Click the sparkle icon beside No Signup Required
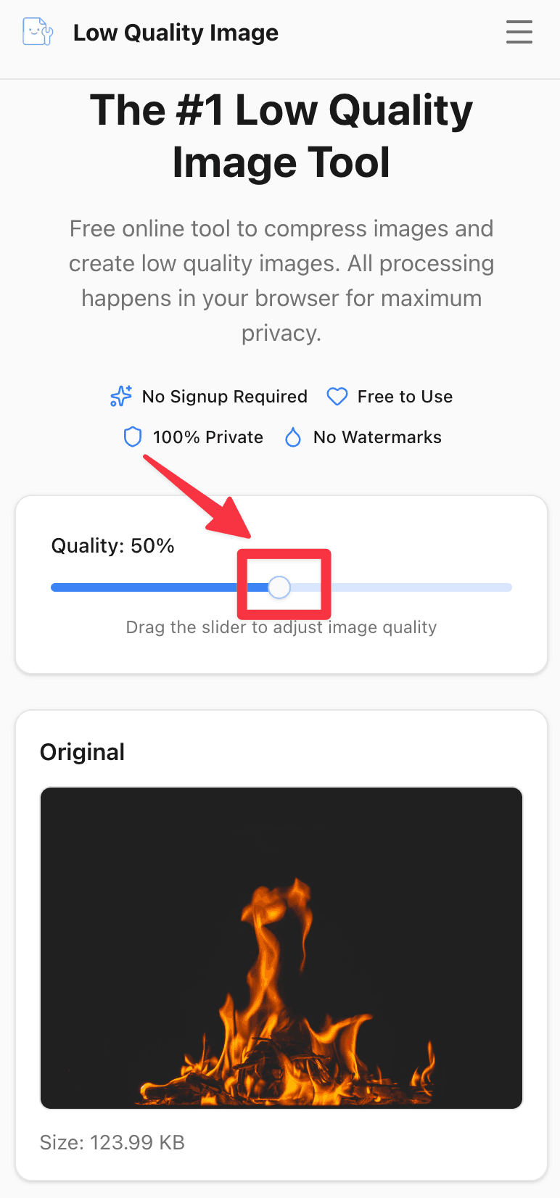 tap(121, 396)
